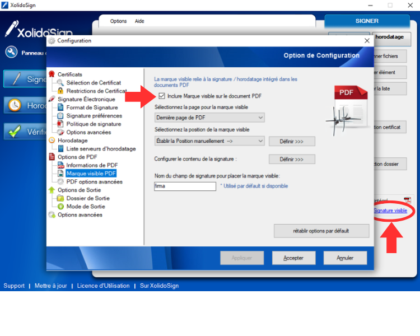Select PDF options avancées tree item

(94, 181)
